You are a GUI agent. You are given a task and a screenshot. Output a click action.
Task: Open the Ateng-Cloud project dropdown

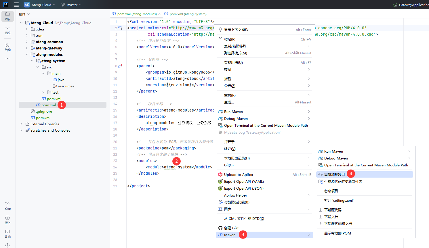tap(40, 5)
